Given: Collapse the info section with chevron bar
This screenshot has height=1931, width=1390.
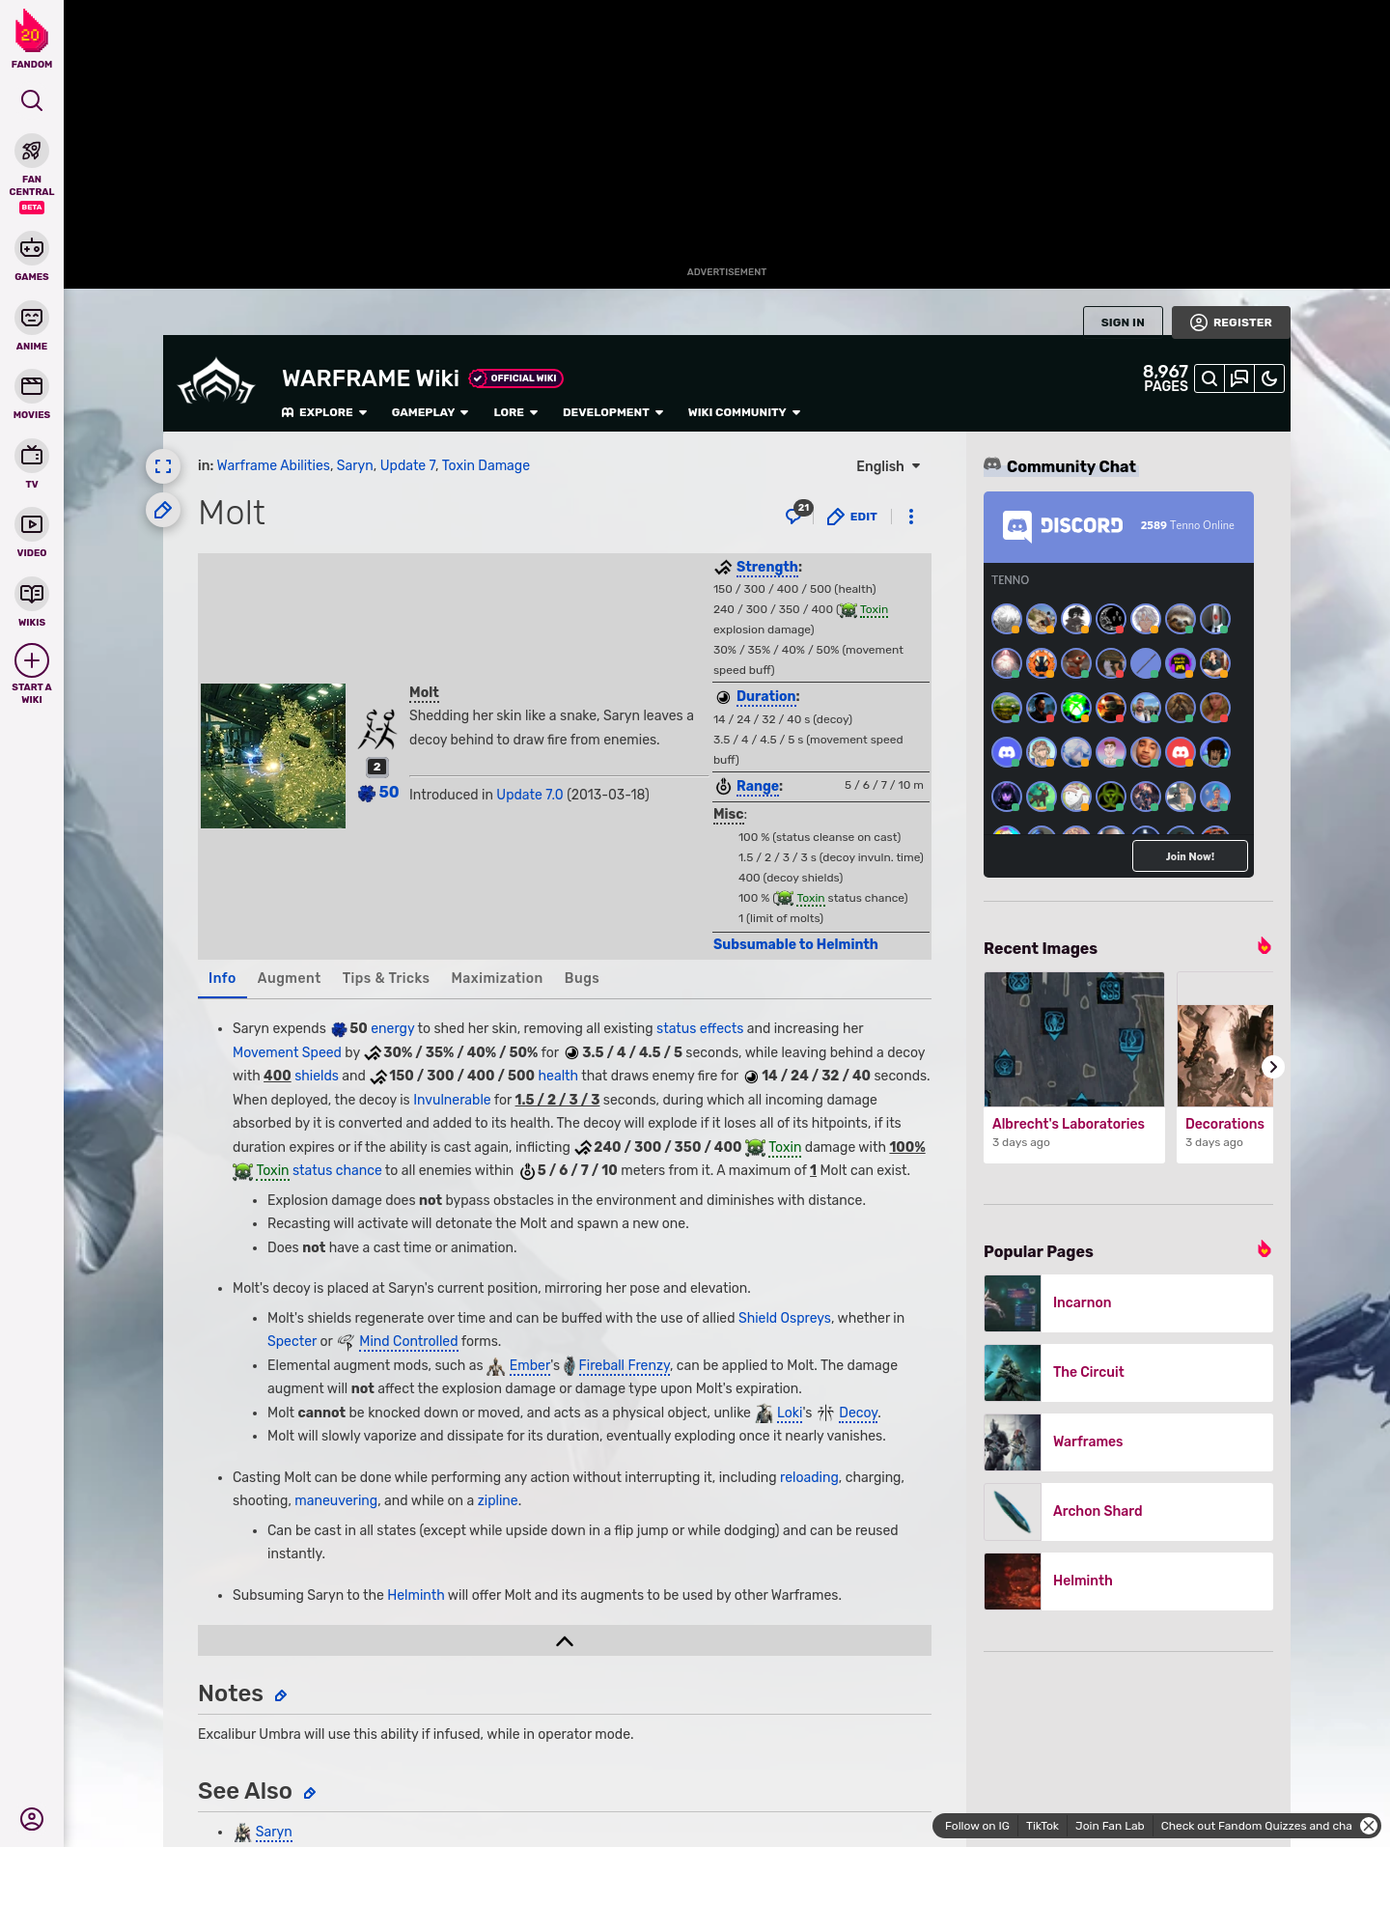Looking at the screenshot, I should 565,1640.
